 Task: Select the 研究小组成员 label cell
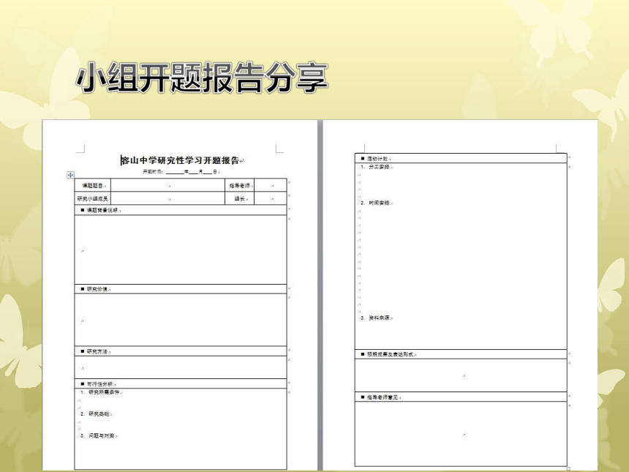(93, 198)
